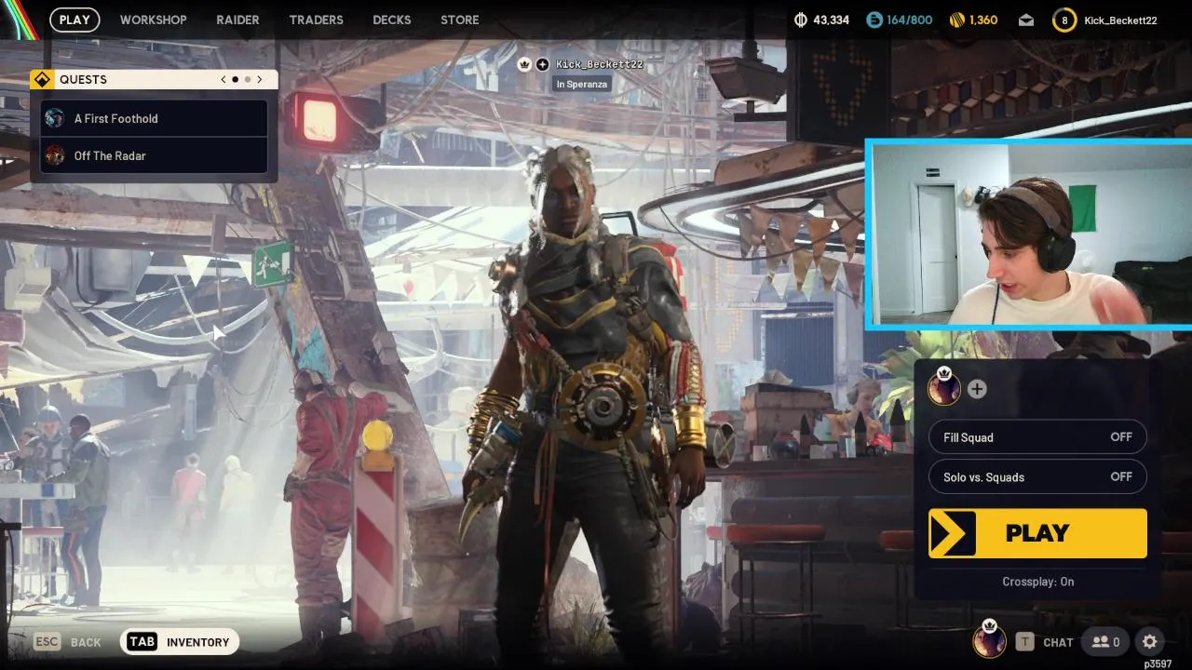Go to next quests page arrow
This screenshot has width=1192, height=670.
click(260, 79)
